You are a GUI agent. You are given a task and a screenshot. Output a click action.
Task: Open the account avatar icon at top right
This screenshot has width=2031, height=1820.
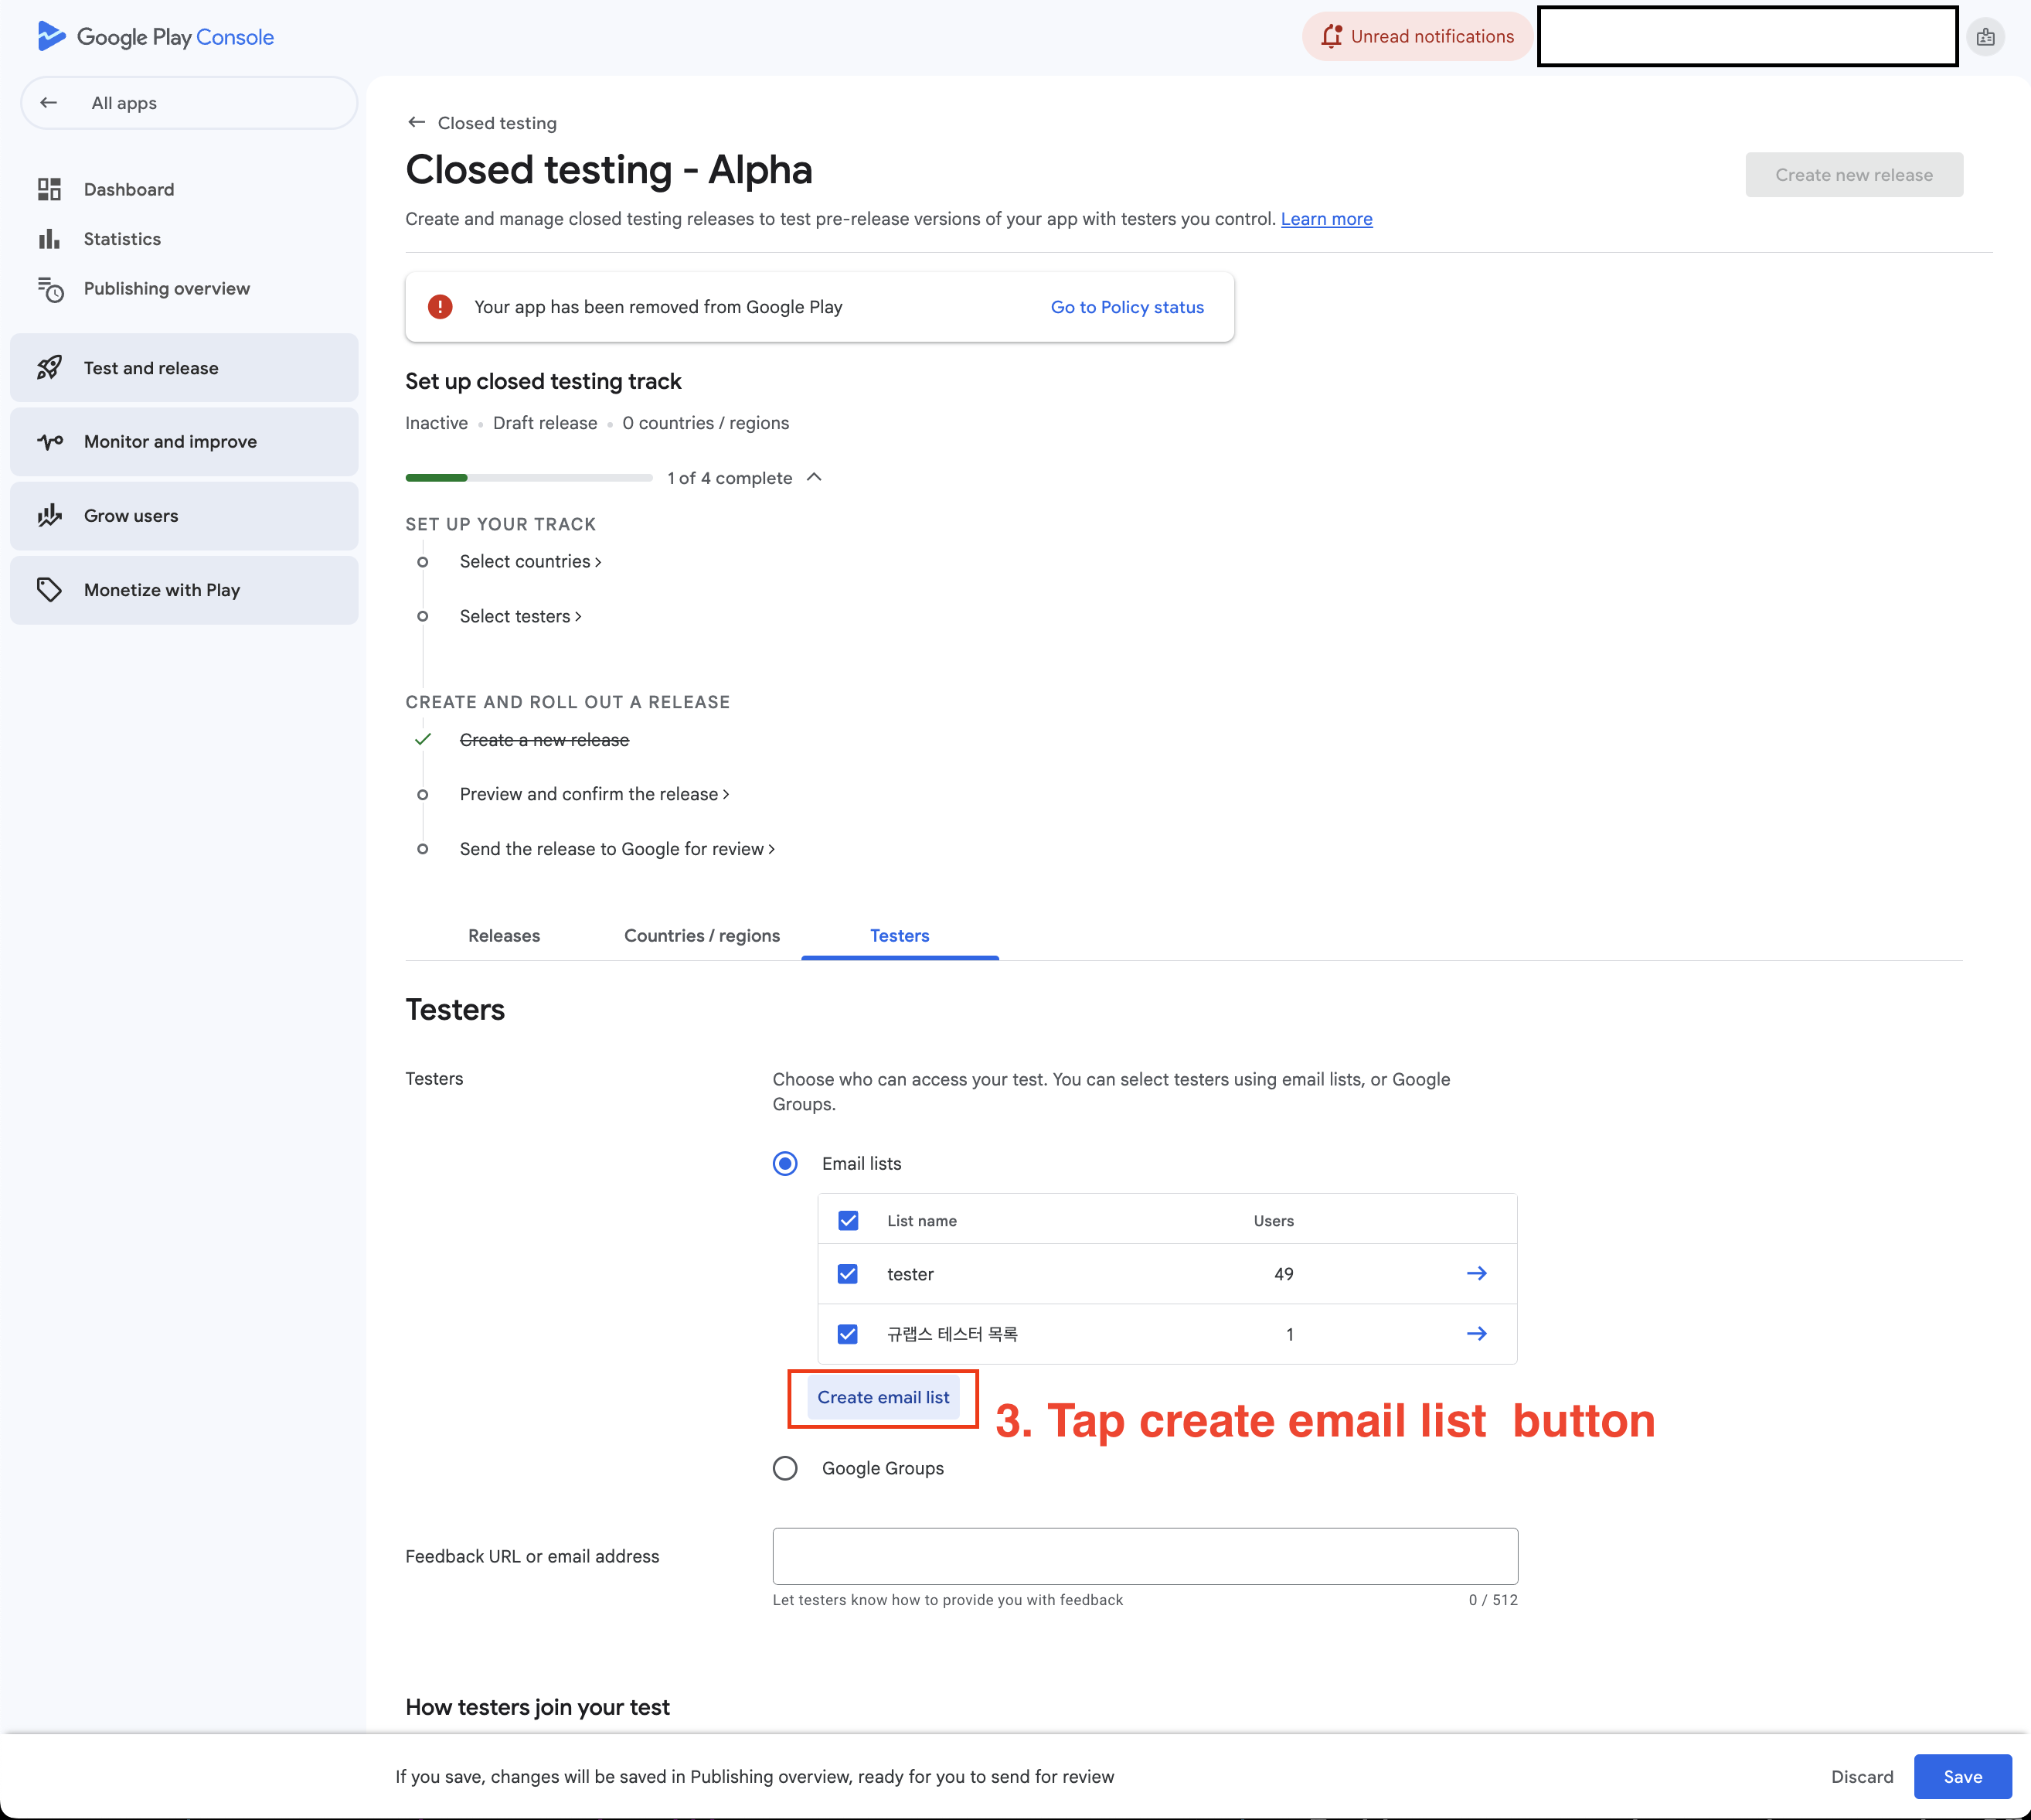(1986, 37)
